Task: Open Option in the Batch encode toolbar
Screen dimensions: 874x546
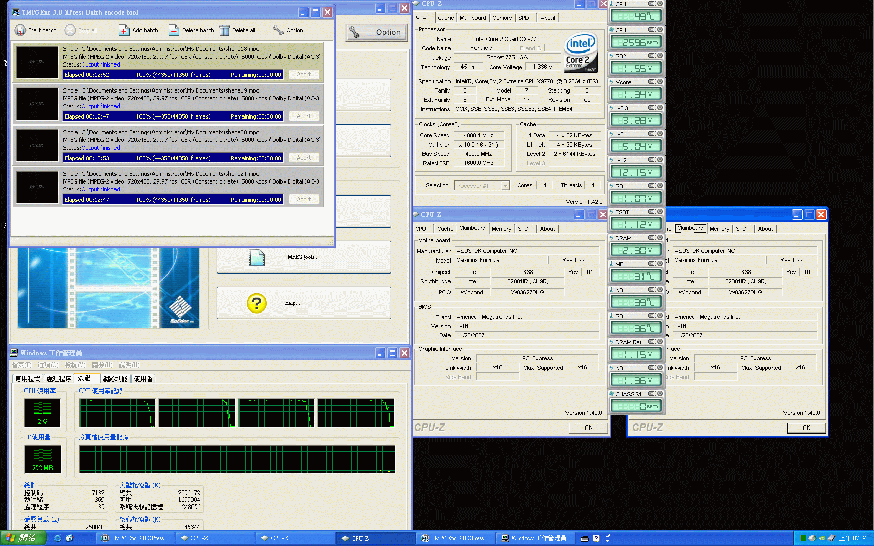Action: [288, 30]
